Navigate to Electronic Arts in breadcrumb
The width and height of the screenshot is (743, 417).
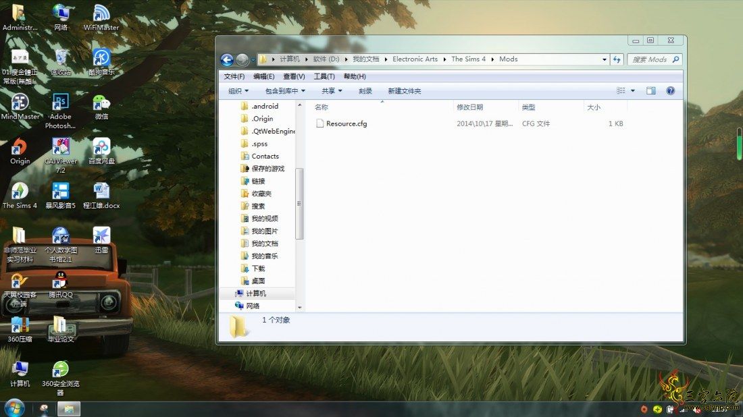tap(415, 59)
